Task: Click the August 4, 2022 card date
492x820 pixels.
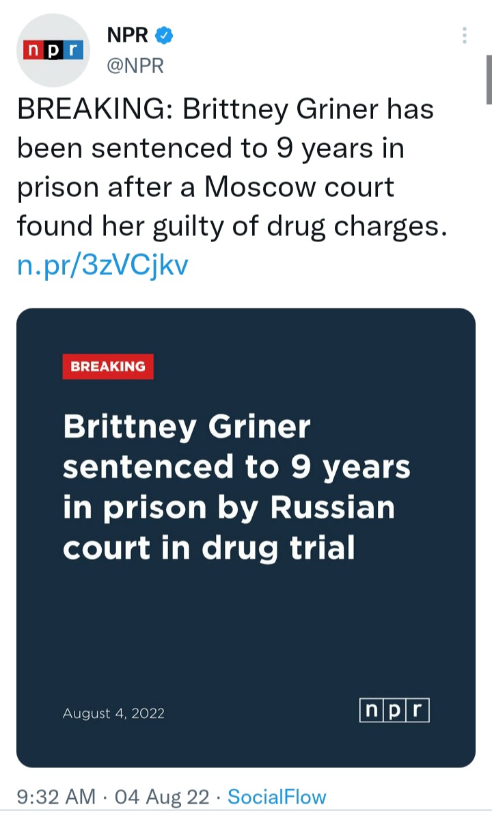Action: 113,713
